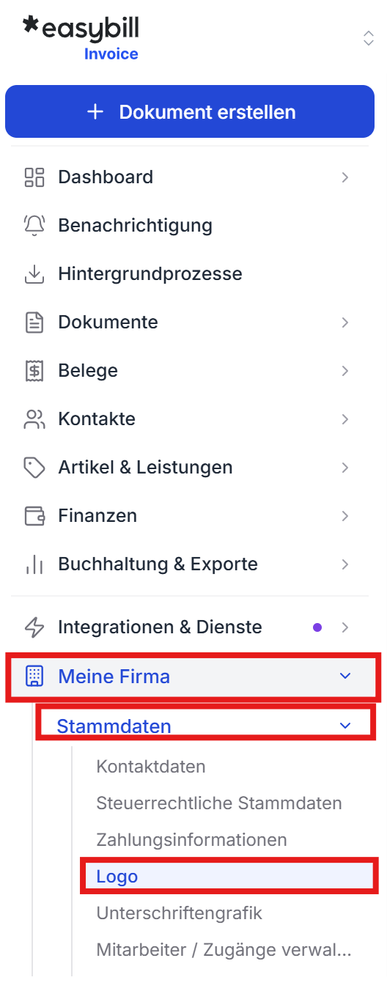Click the Dokumente file icon

(34, 323)
